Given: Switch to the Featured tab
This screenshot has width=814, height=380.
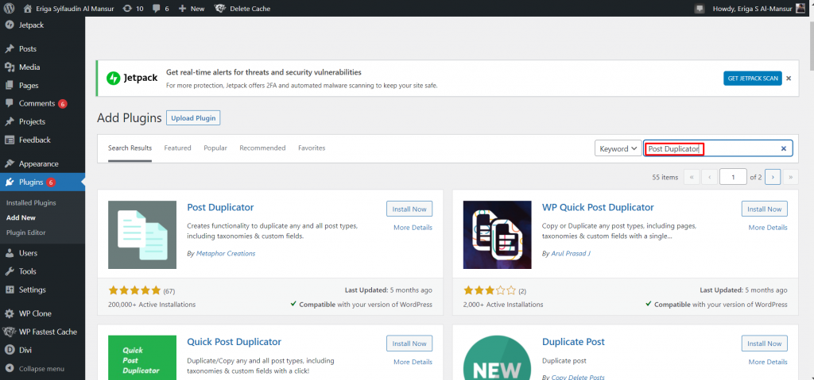Looking at the screenshot, I should point(177,148).
